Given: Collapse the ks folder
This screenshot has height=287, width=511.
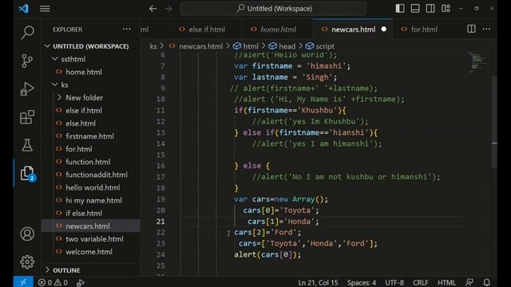Looking at the screenshot, I should coord(91,85).
